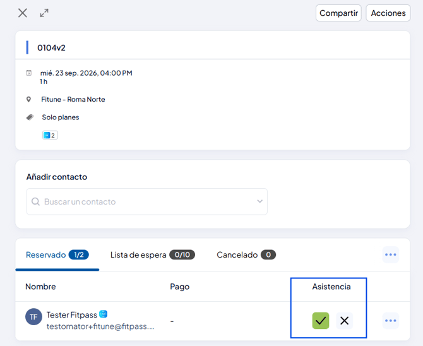Focus the Buscar un contacto search field

[146, 201]
